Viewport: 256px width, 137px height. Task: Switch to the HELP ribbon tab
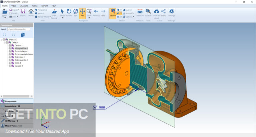tap(54, 6)
